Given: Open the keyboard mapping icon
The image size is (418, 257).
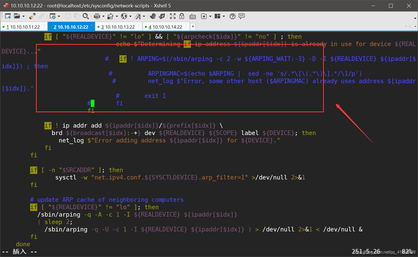Looking at the screenshot, I should (x=193, y=17).
